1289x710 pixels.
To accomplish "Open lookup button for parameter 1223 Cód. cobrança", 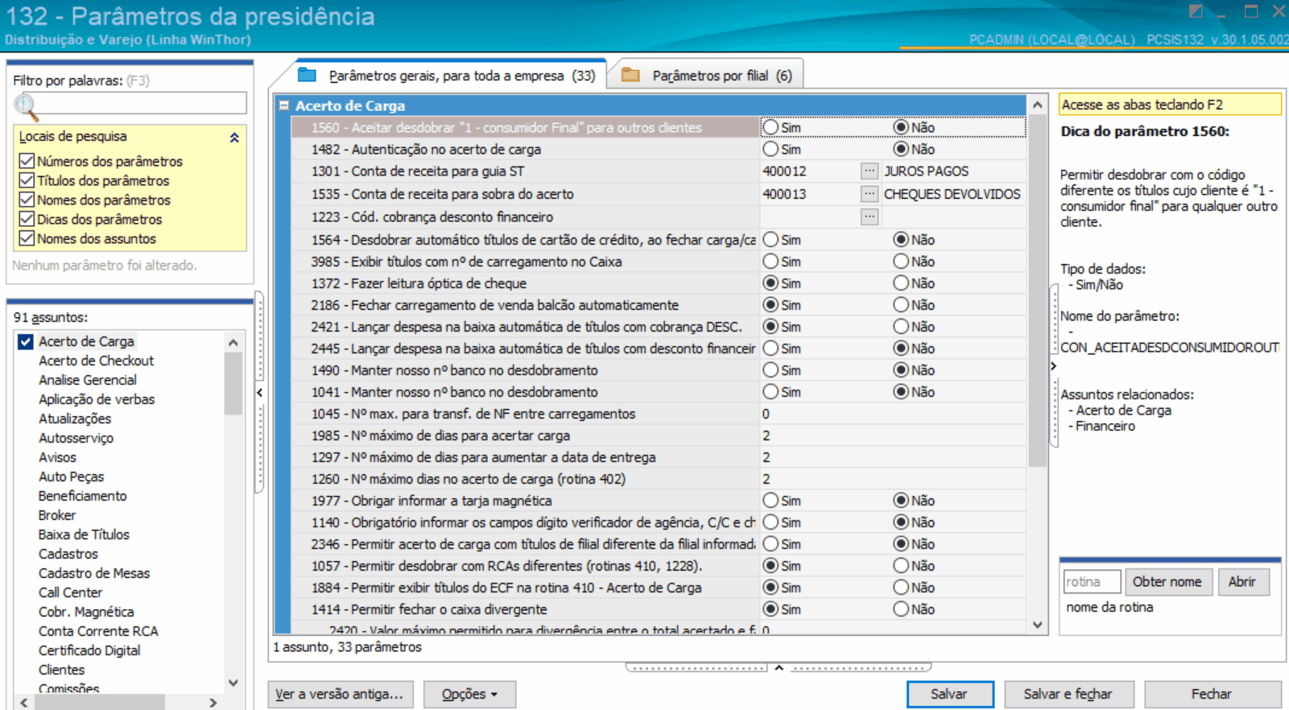I will click(x=870, y=217).
